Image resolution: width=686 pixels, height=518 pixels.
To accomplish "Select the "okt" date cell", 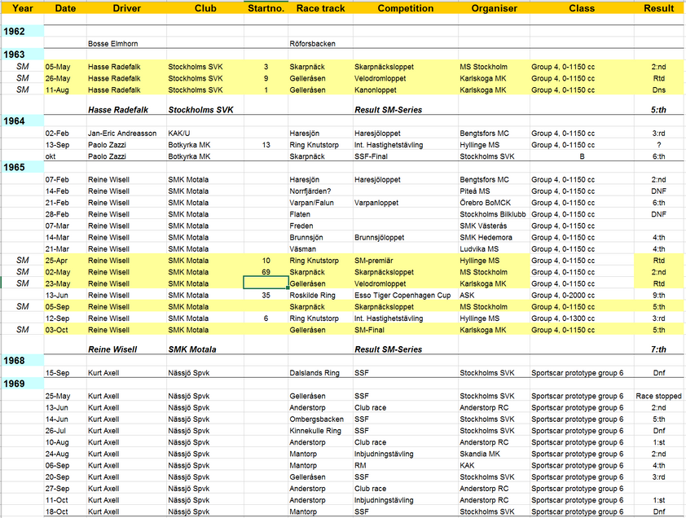I will (x=65, y=156).
